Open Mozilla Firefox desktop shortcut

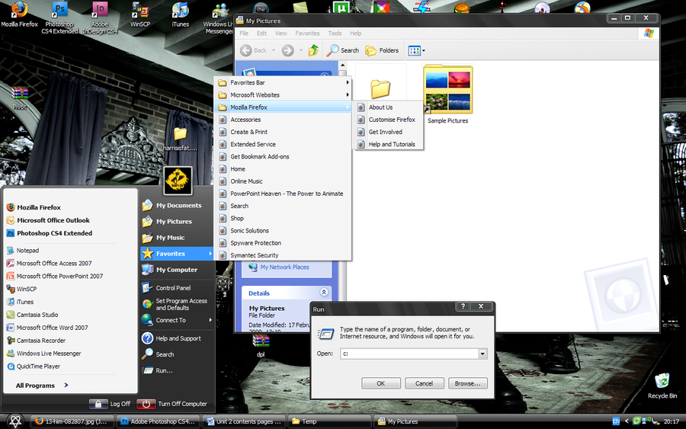pyautogui.click(x=19, y=14)
